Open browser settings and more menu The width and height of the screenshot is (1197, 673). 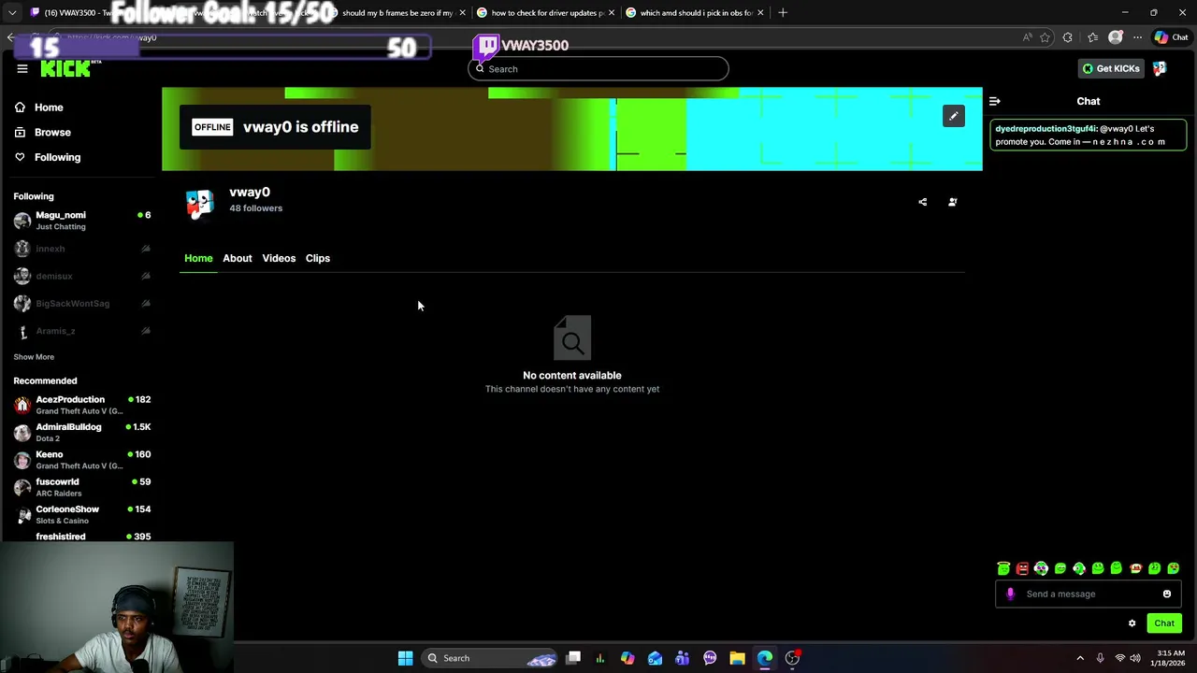pos(1137,37)
